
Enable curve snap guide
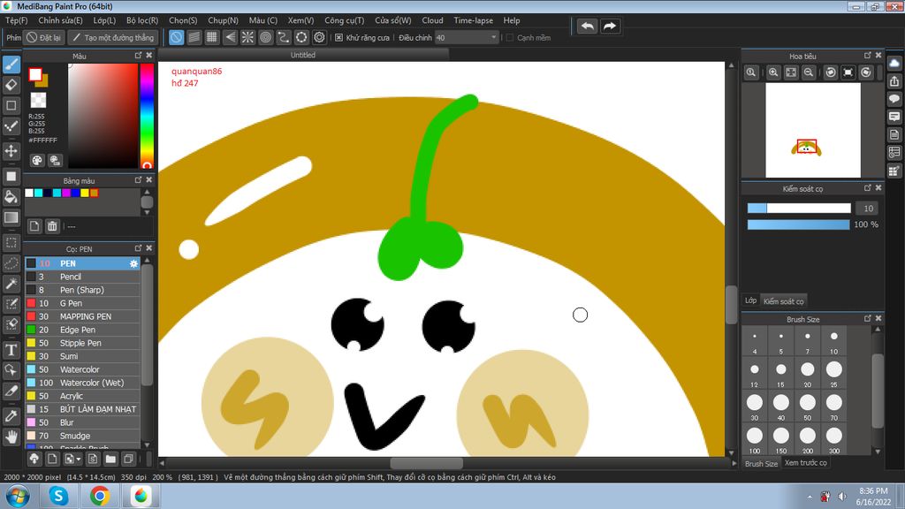(x=284, y=37)
